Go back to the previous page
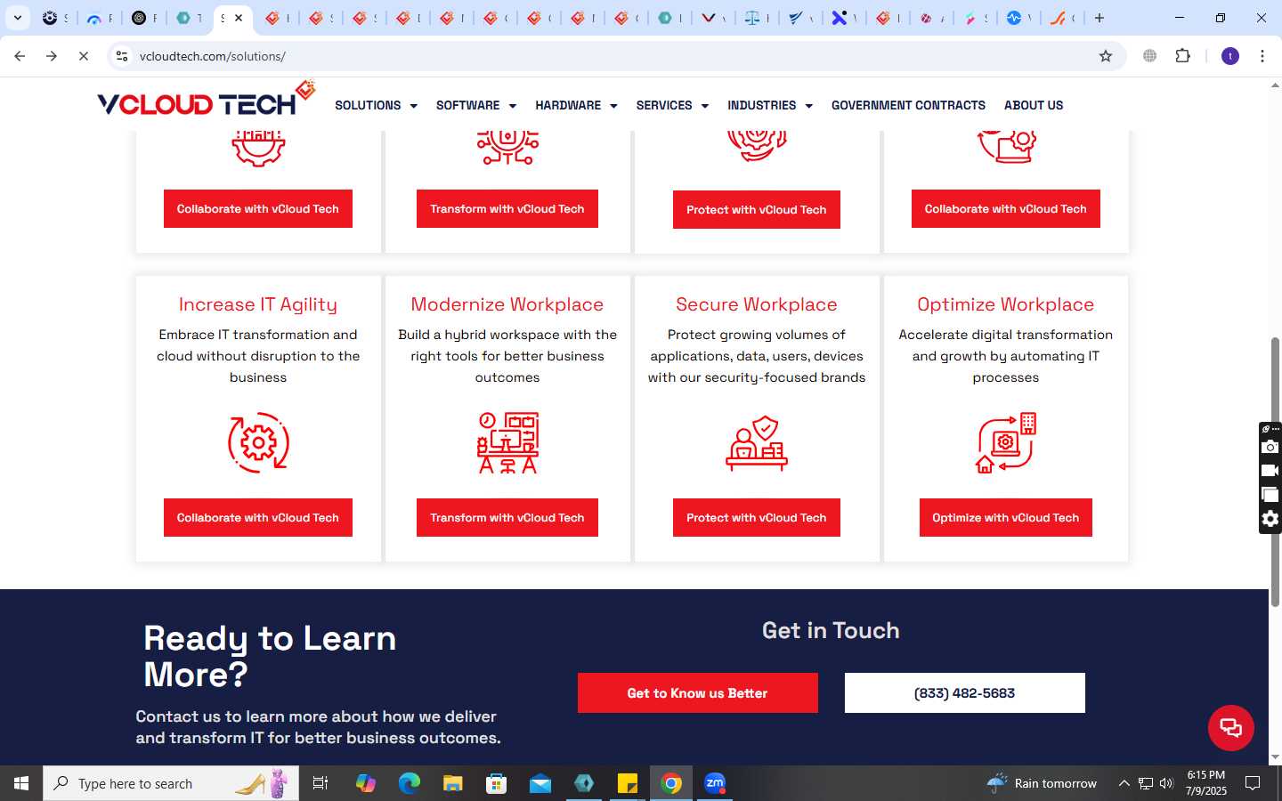The width and height of the screenshot is (1282, 801). click(x=20, y=56)
